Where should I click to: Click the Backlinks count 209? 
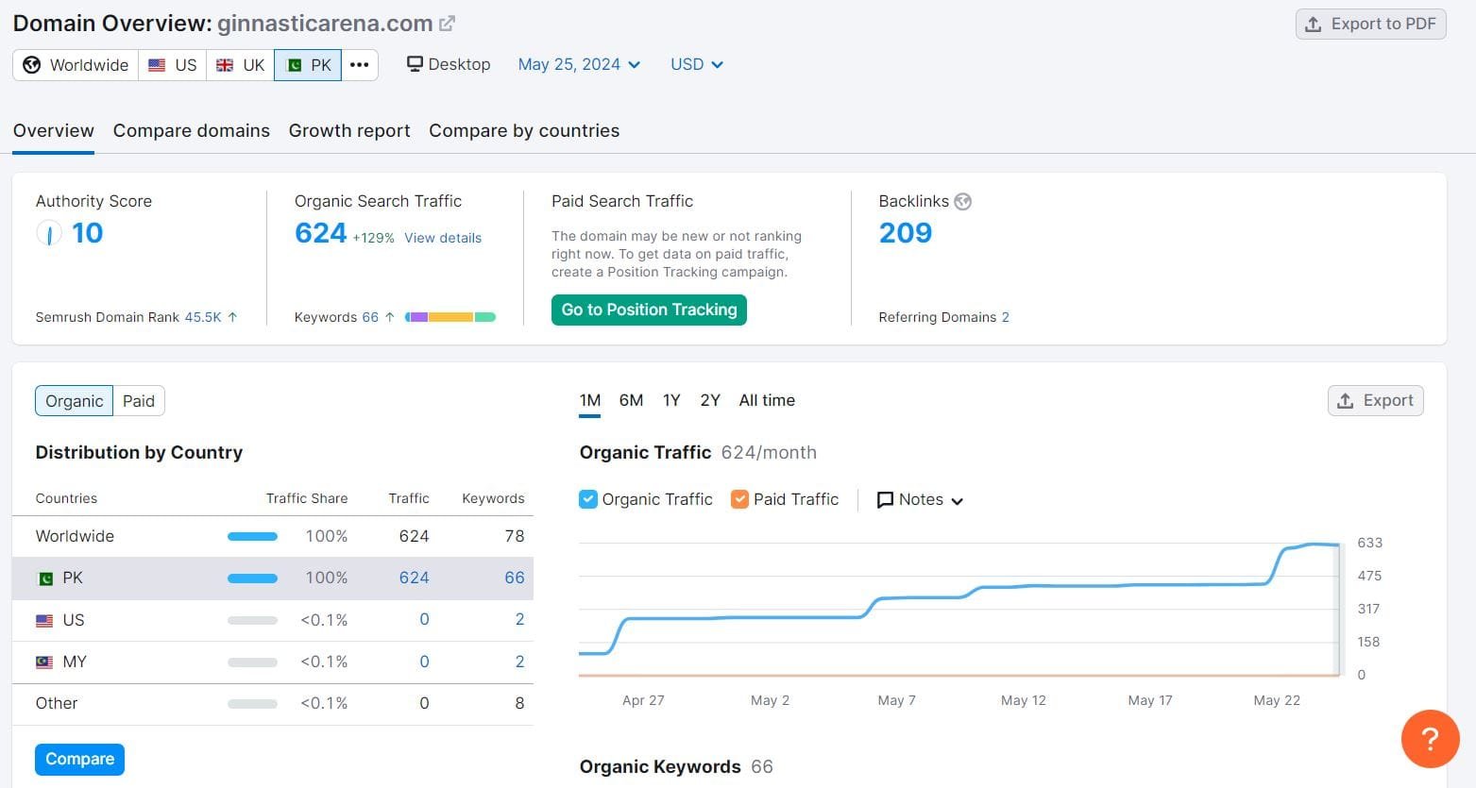905,233
